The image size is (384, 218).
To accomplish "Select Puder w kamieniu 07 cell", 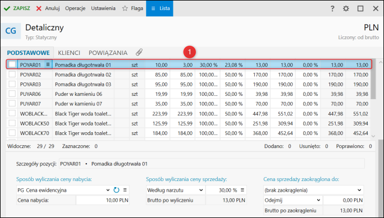I will [83, 104].
